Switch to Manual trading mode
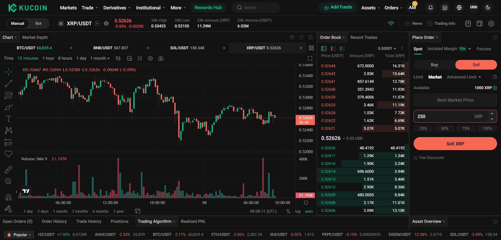 [x=17, y=23]
